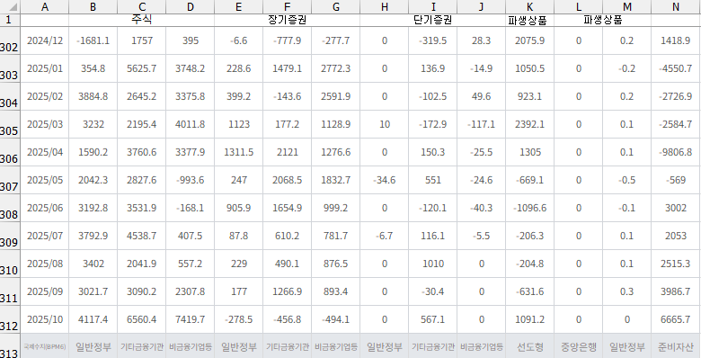Select the cell with value 3375.8
Screen dimensions: 701x358
[190, 96]
